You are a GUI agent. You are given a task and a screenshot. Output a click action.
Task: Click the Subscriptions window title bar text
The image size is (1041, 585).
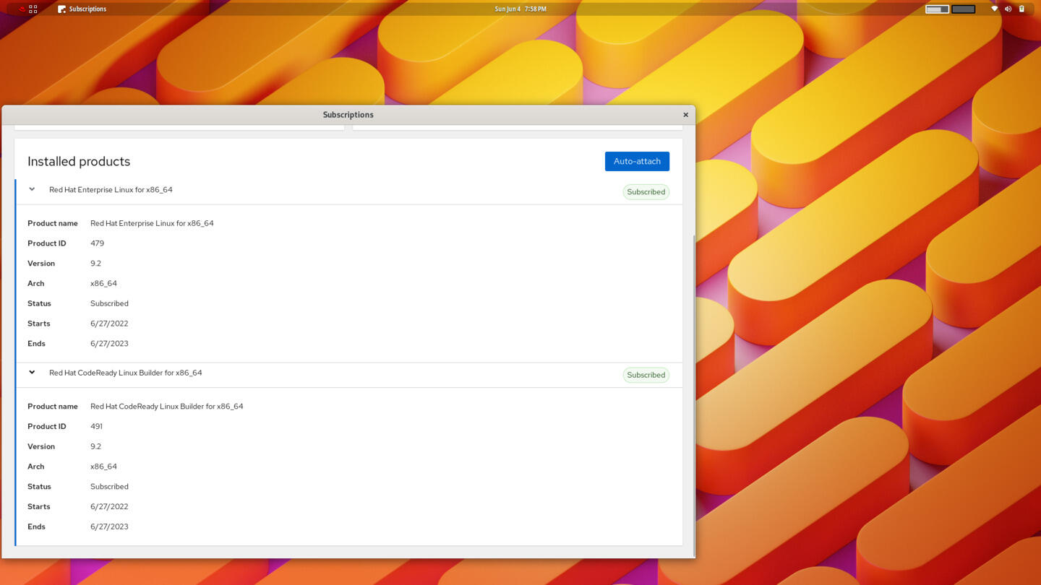[x=348, y=115]
